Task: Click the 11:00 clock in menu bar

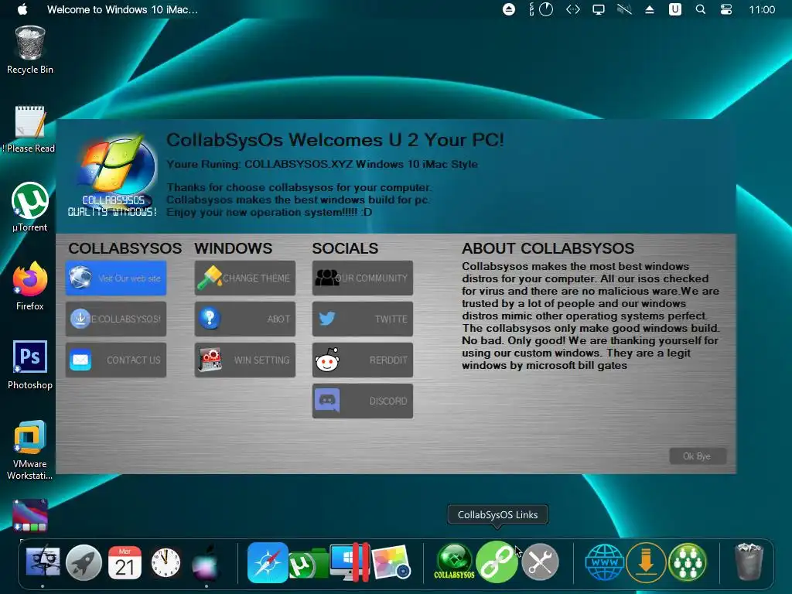Action: pyautogui.click(x=762, y=9)
